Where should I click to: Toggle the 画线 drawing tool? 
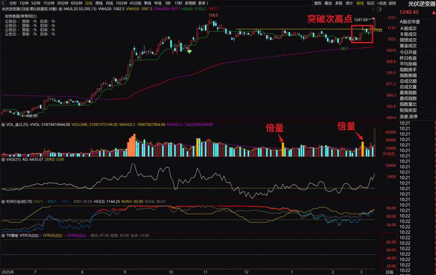pos(360,3)
